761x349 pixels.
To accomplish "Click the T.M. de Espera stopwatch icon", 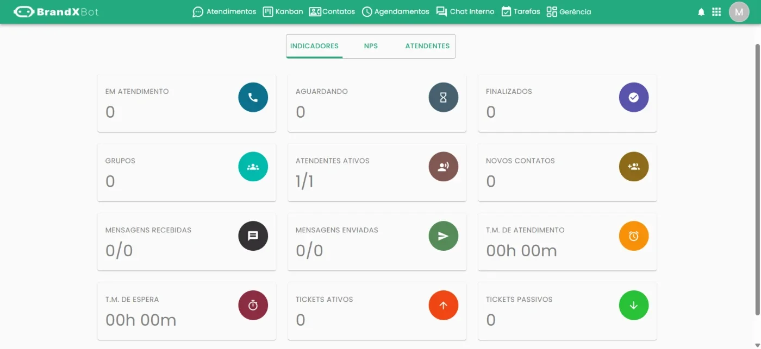I will pyautogui.click(x=253, y=306).
